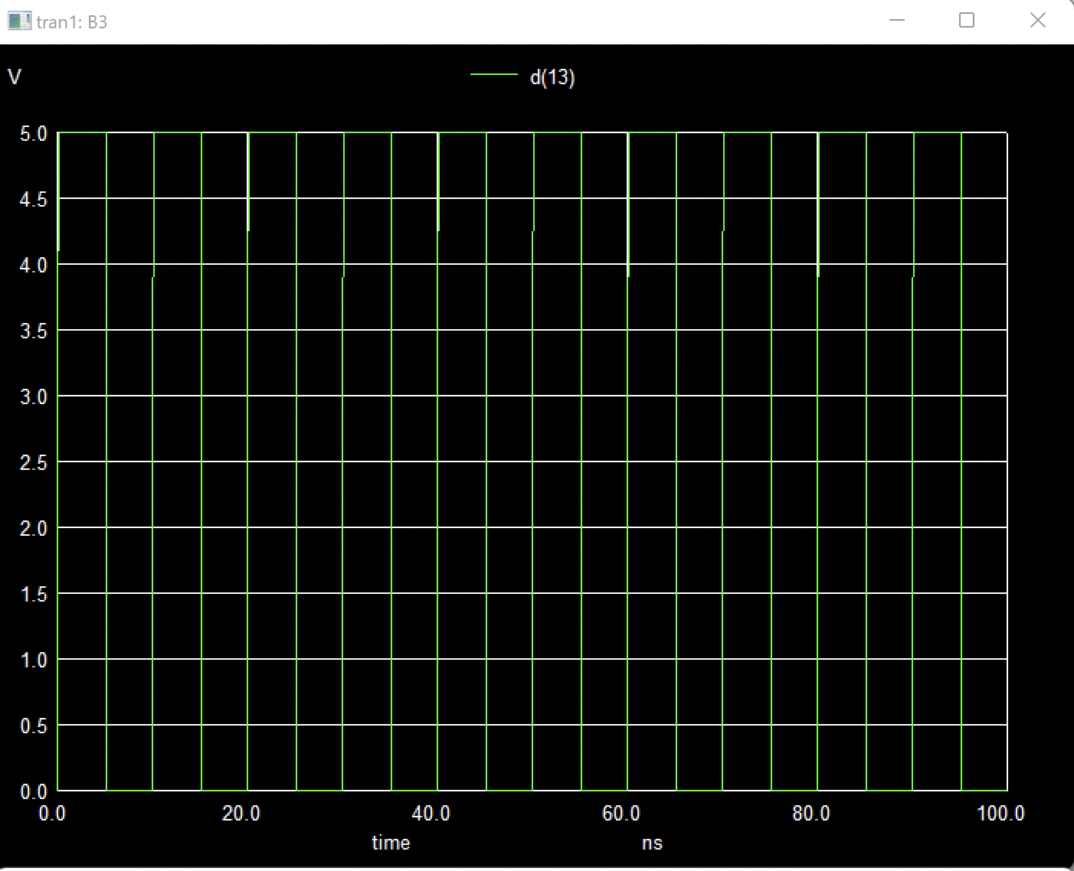Click the 100.0 x-axis tick label
This screenshot has width=1074, height=871.
point(1000,813)
